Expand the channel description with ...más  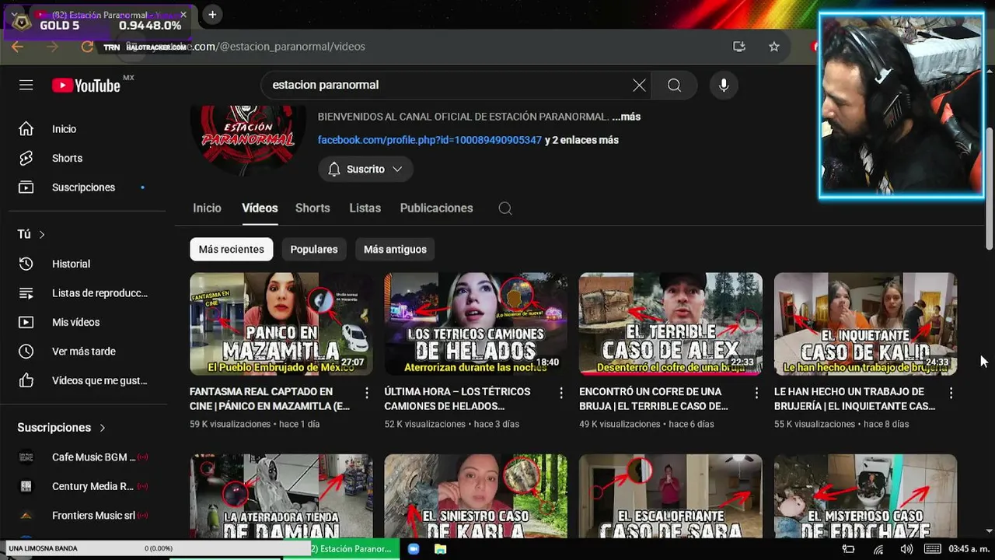pos(627,117)
